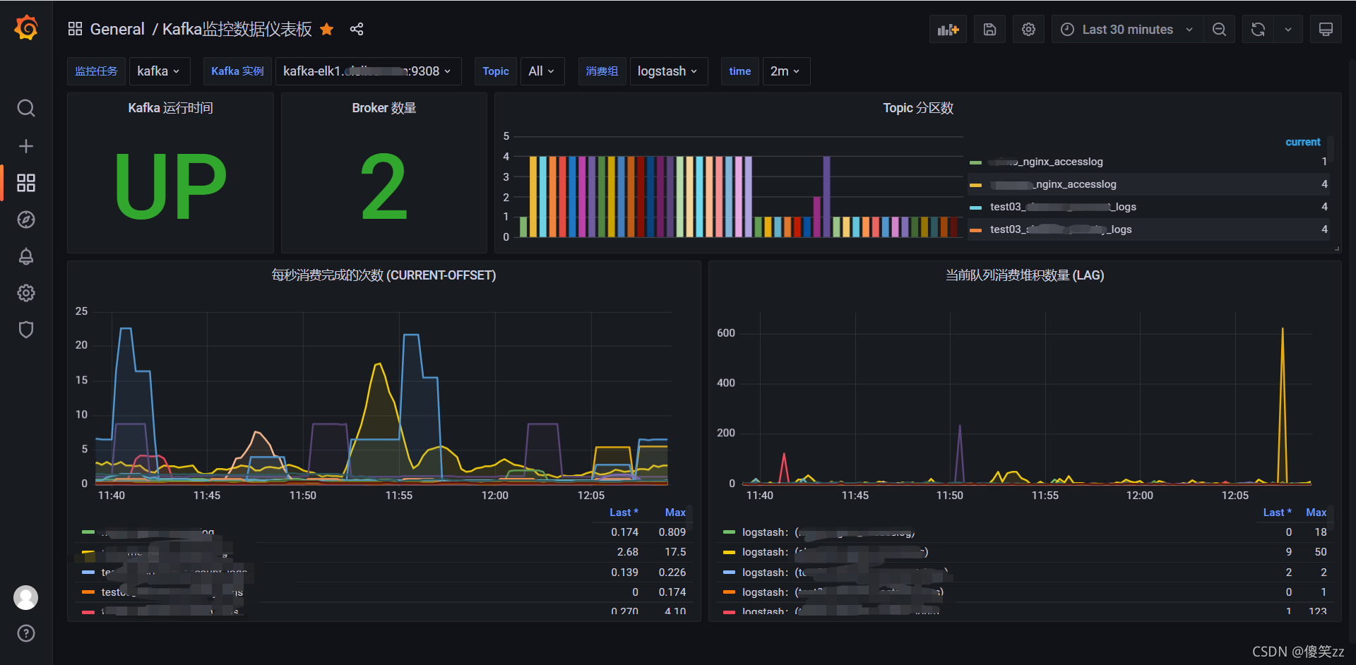Open the Dashboards icon in sidebar
Screen dimensions: 1356x665
pos(26,183)
